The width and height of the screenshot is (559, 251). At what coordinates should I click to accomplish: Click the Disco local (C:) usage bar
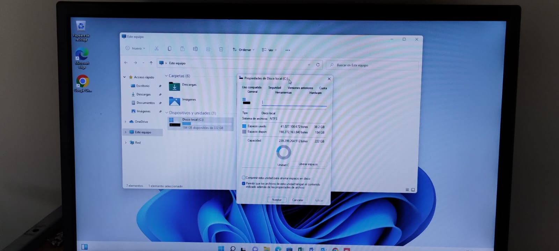tap(207, 124)
